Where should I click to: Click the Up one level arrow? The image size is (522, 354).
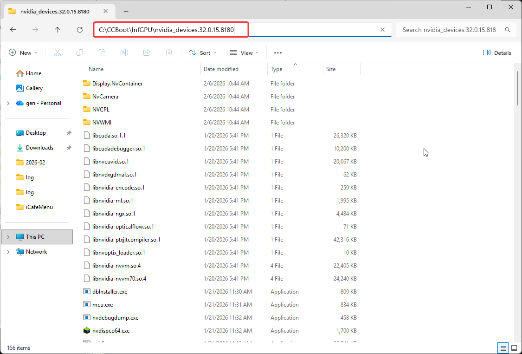pos(58,30)
